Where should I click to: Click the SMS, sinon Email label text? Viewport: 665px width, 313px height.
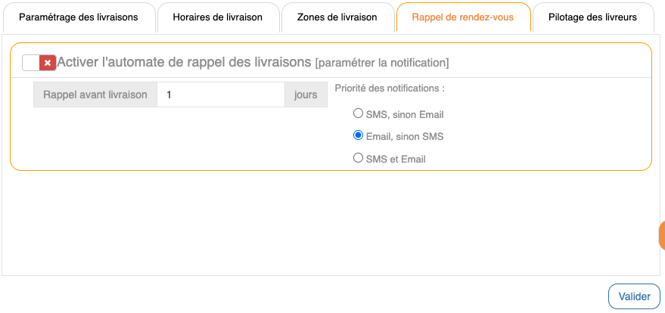[405, 115]
